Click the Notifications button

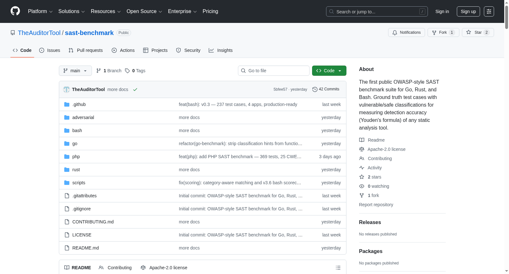click(407, 32)
